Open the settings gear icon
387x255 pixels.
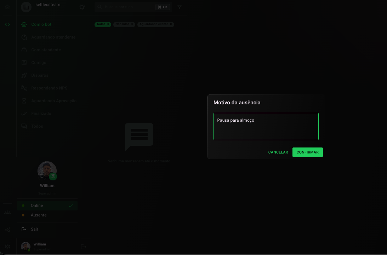[x=7, y=247]
